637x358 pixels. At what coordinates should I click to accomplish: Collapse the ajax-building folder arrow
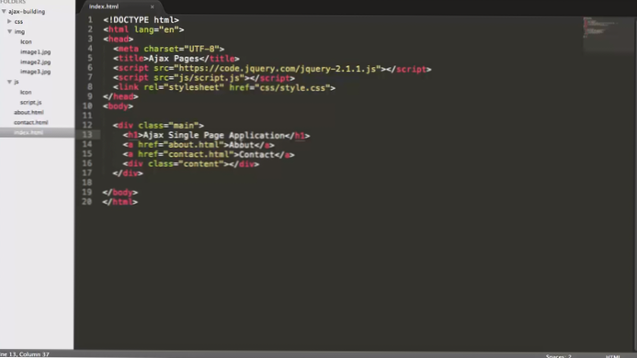point(4,11)
